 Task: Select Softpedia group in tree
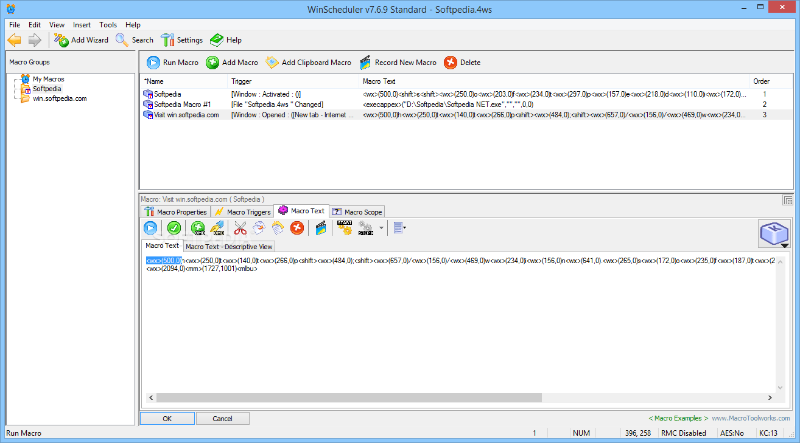(x=47, y=89)
